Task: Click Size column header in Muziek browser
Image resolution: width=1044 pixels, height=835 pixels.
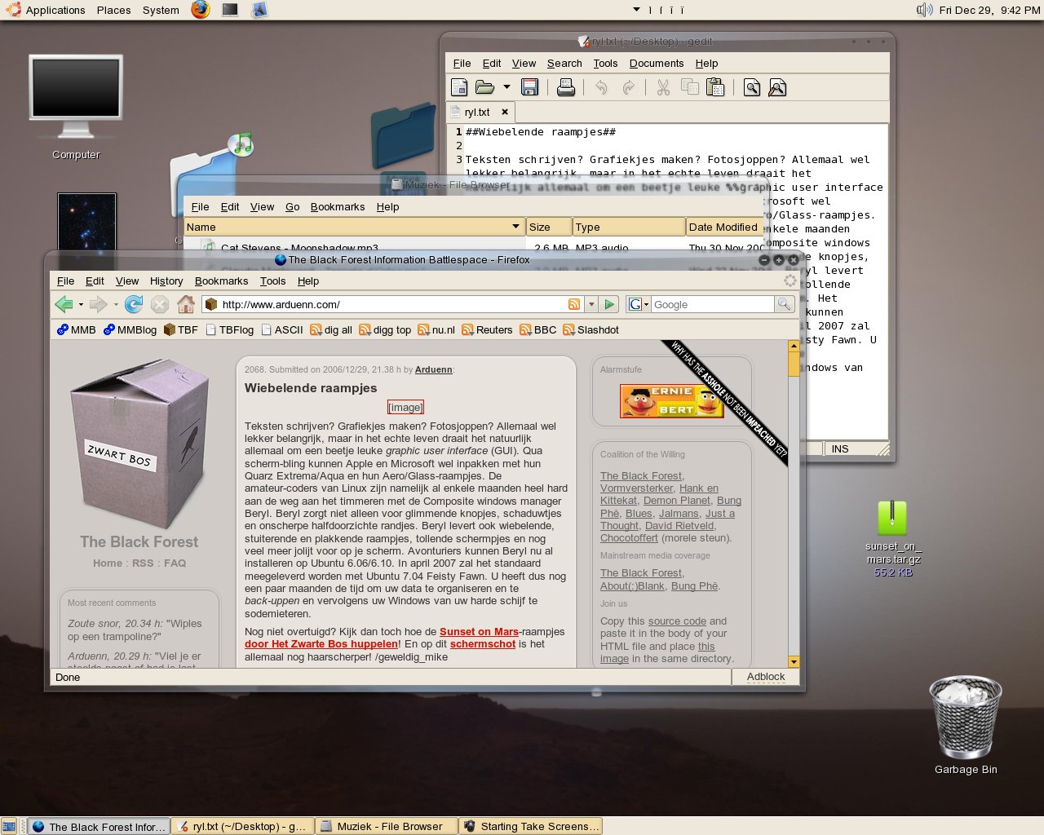Action: pyautogui.click(x=547, y=227)
